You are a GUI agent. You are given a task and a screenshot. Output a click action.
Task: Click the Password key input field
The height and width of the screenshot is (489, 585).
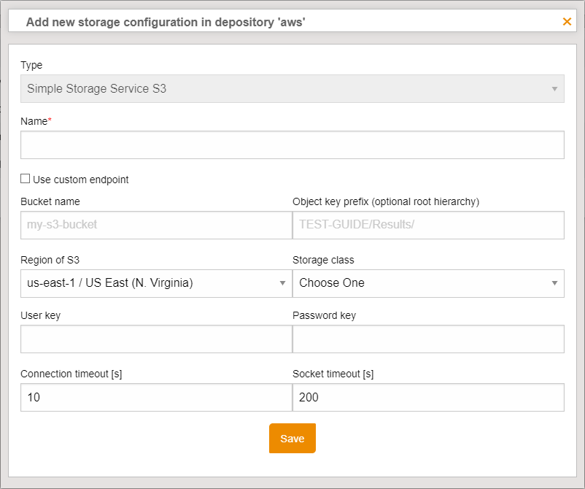pyautogui.click(x=428, y=339)
